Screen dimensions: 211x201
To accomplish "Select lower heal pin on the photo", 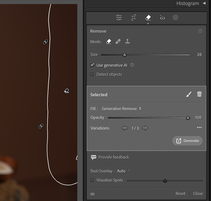I will tap(41, 126).
